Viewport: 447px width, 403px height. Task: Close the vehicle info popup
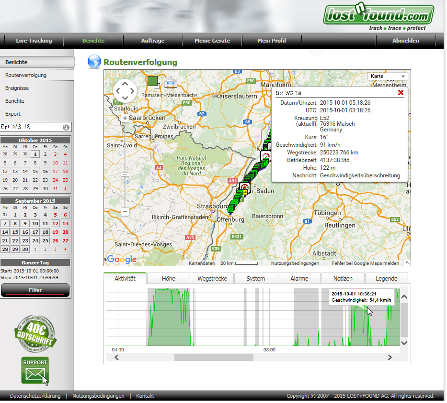point(401,93)
